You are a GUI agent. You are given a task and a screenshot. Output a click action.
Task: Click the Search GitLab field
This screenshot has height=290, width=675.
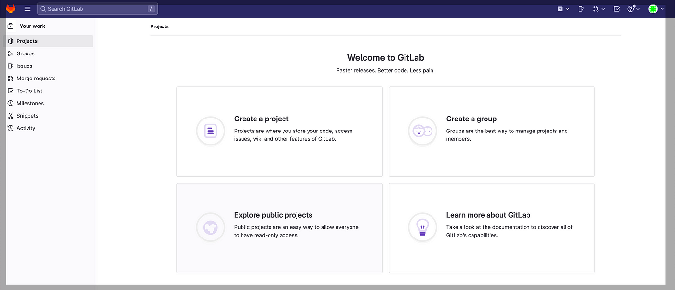[x=97, y=9]
